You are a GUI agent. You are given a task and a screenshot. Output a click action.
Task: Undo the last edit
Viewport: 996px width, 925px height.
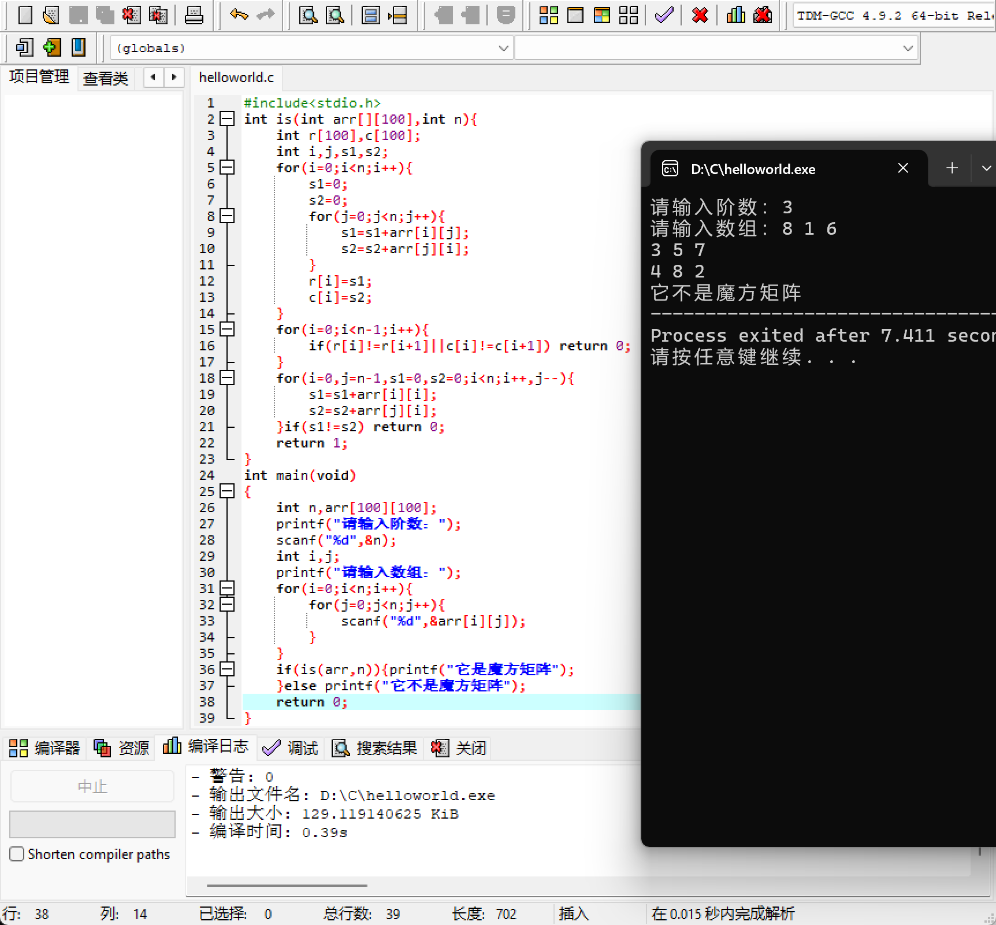coord(239,14)
